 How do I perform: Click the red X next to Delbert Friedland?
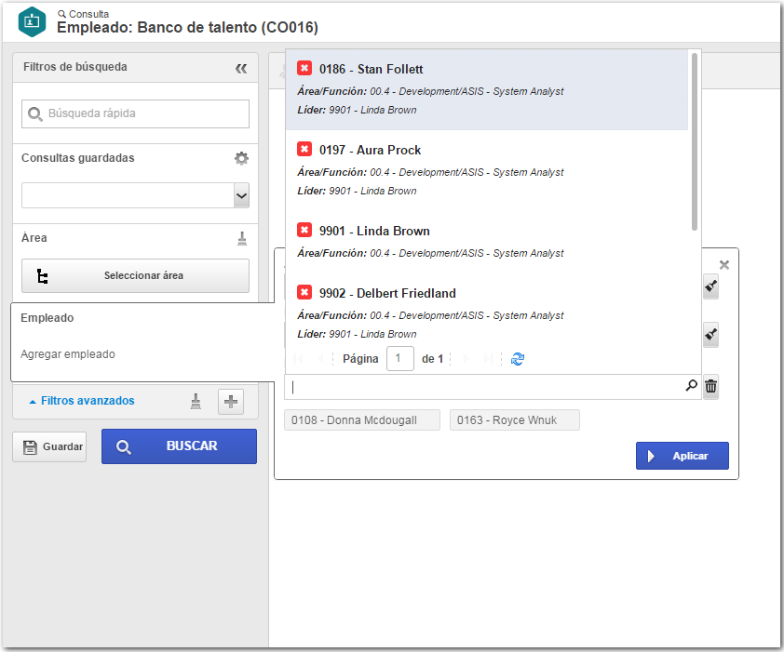[304, 292]
